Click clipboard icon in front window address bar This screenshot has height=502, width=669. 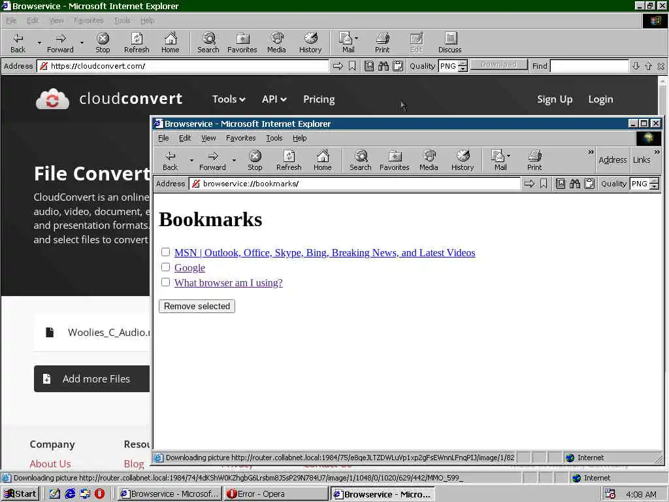pos(589,184)
